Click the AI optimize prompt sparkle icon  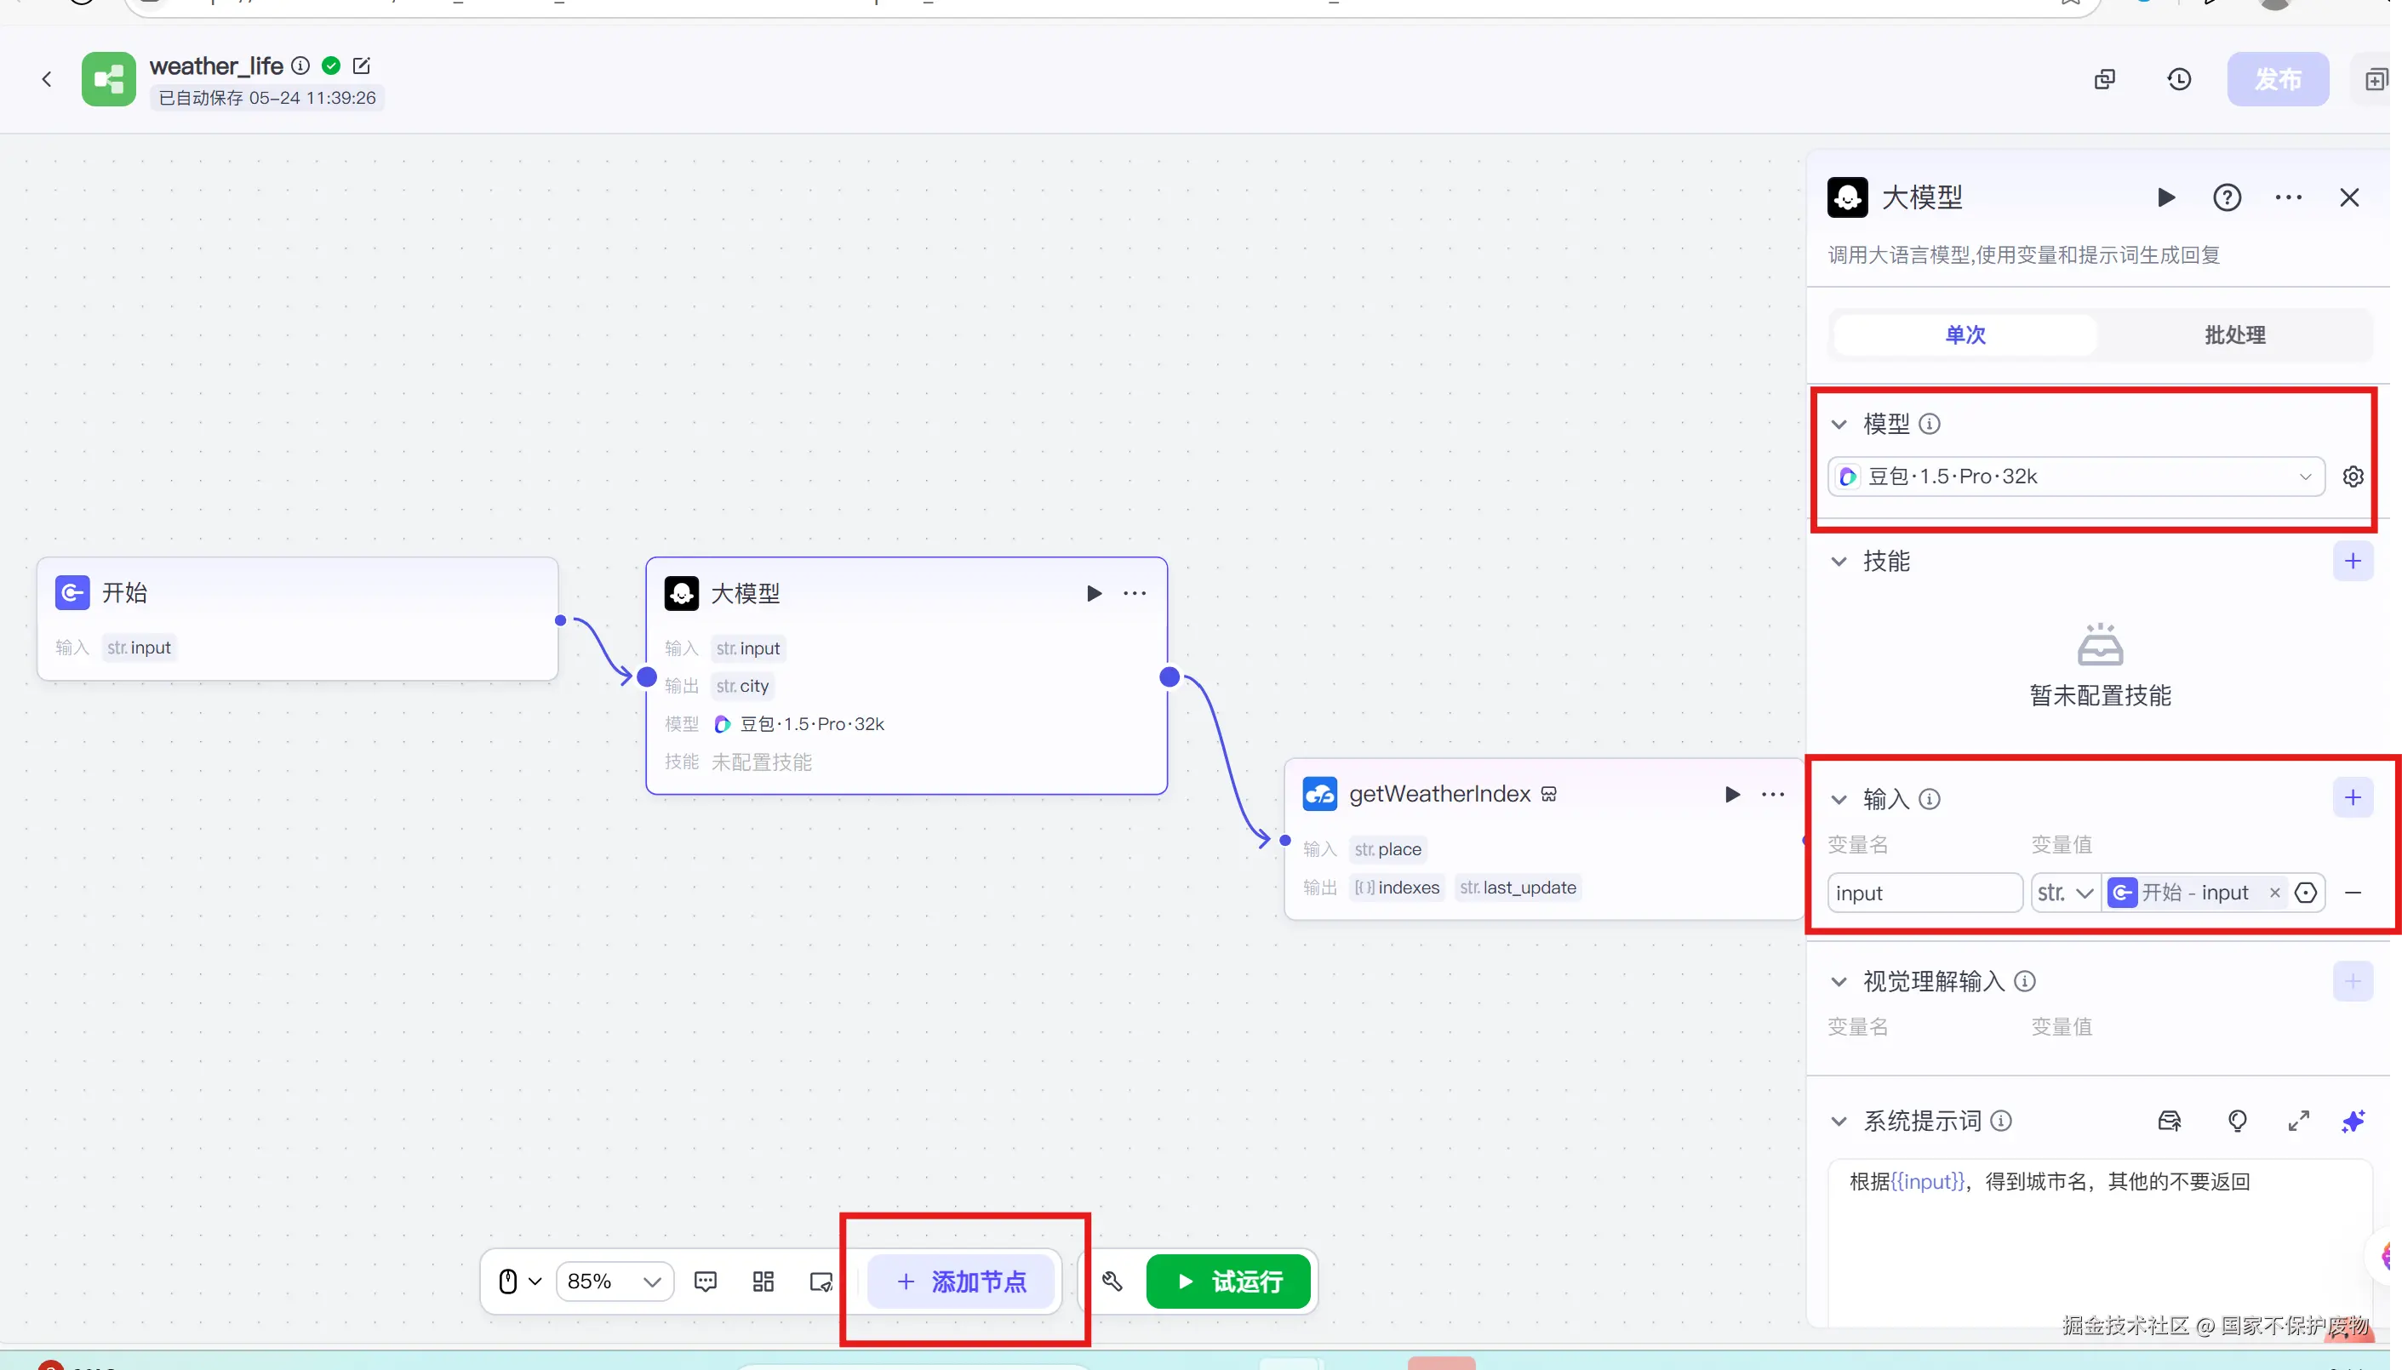coord(2353,1121)
